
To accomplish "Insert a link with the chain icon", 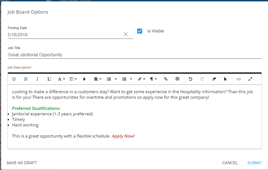I will tap(166, 79).
